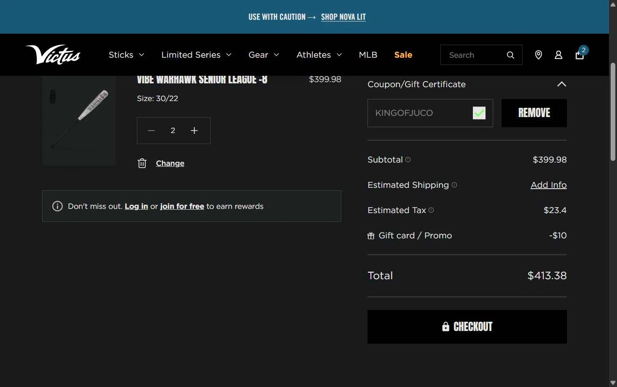Image resolution: width=617 pixels, height=387 pixels.
Task: Remove item with the trash can icon
Action: tap(142, 163)
